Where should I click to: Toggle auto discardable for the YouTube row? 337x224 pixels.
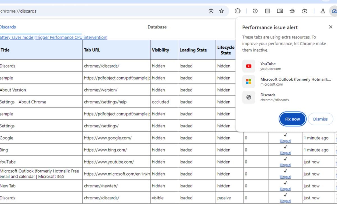click(285, 165)
